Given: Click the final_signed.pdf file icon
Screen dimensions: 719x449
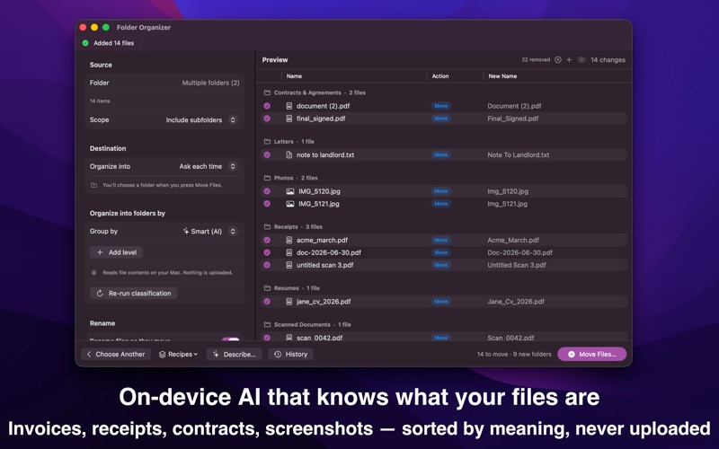Looking at the screenshot, I should [x=288, y=119].
